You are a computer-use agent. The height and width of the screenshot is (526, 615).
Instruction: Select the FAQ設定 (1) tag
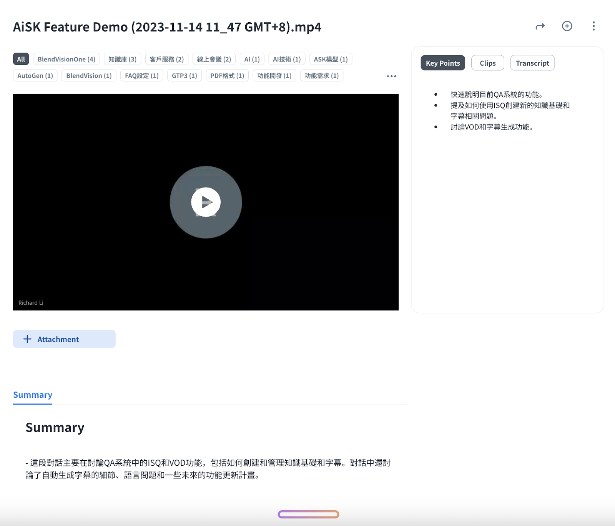coord(141,76)
